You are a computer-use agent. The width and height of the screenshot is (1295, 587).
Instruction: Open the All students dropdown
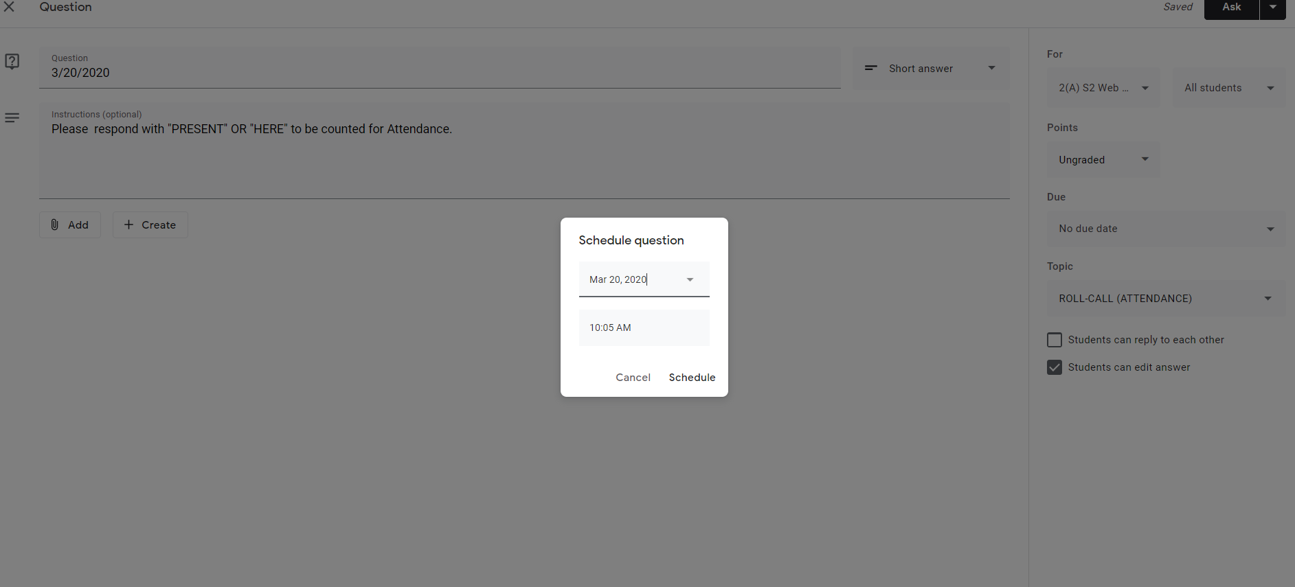(x=1228, y=88)
